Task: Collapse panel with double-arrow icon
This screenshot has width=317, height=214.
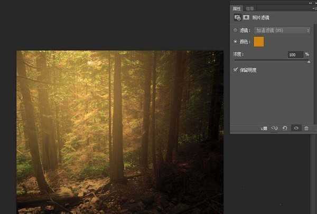Action: tap(311, 3)
